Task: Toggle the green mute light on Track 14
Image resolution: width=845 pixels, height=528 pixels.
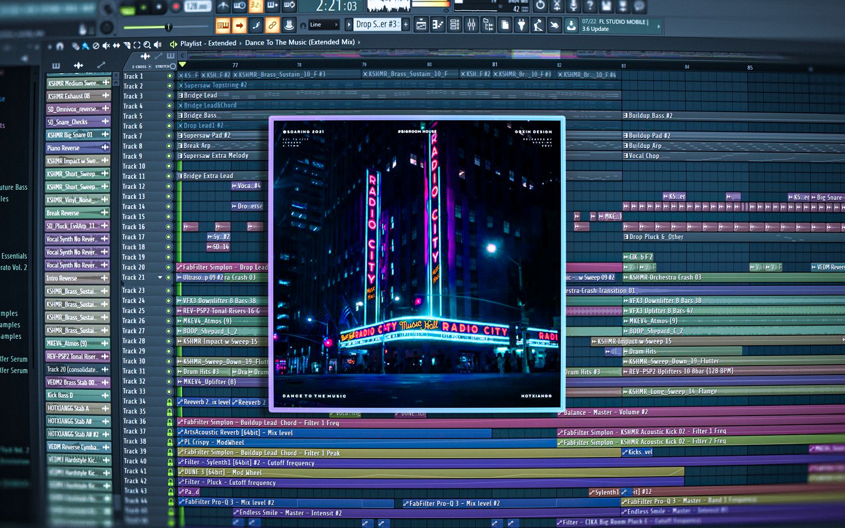Action: [169, 207]
